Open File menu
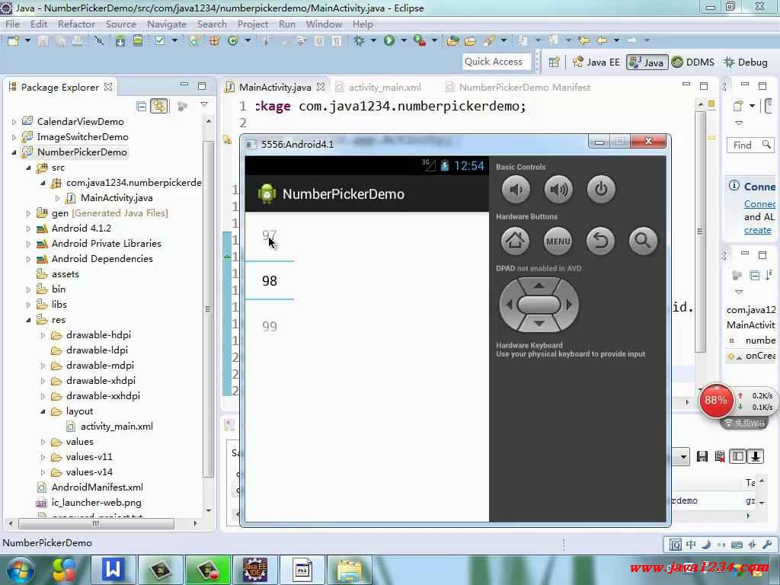 coord(12,24)
